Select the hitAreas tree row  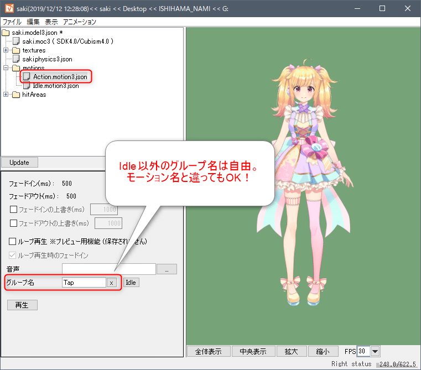34,95
